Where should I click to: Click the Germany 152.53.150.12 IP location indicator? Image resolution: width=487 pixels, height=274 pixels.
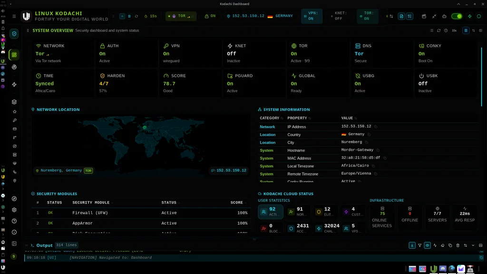[x=260, y=16]
